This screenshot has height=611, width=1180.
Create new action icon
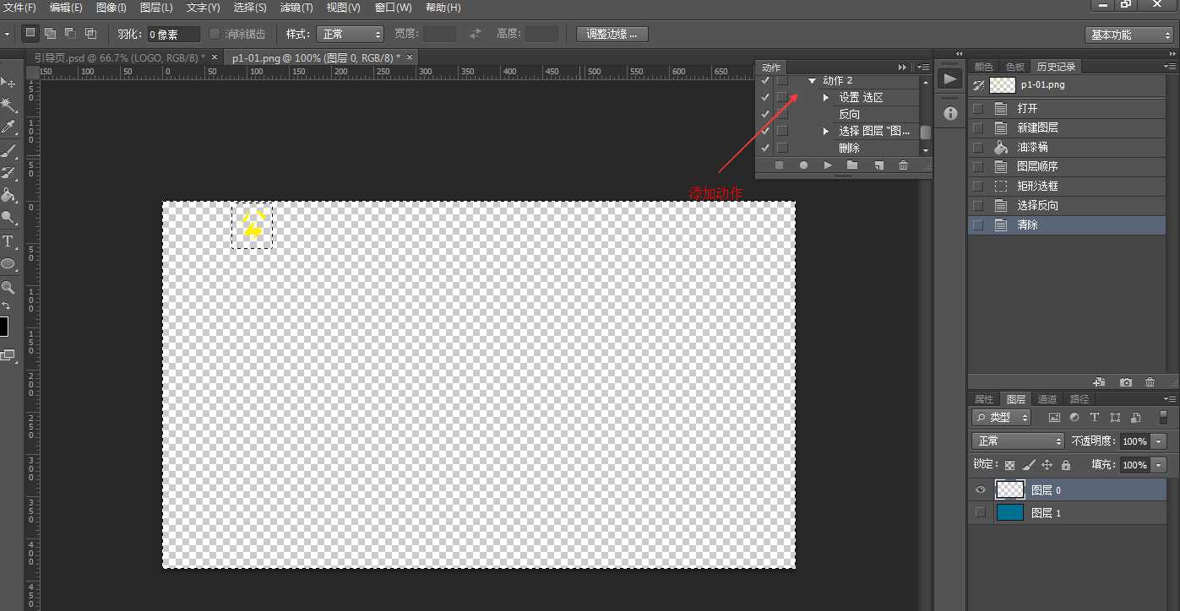pos(878,165)
